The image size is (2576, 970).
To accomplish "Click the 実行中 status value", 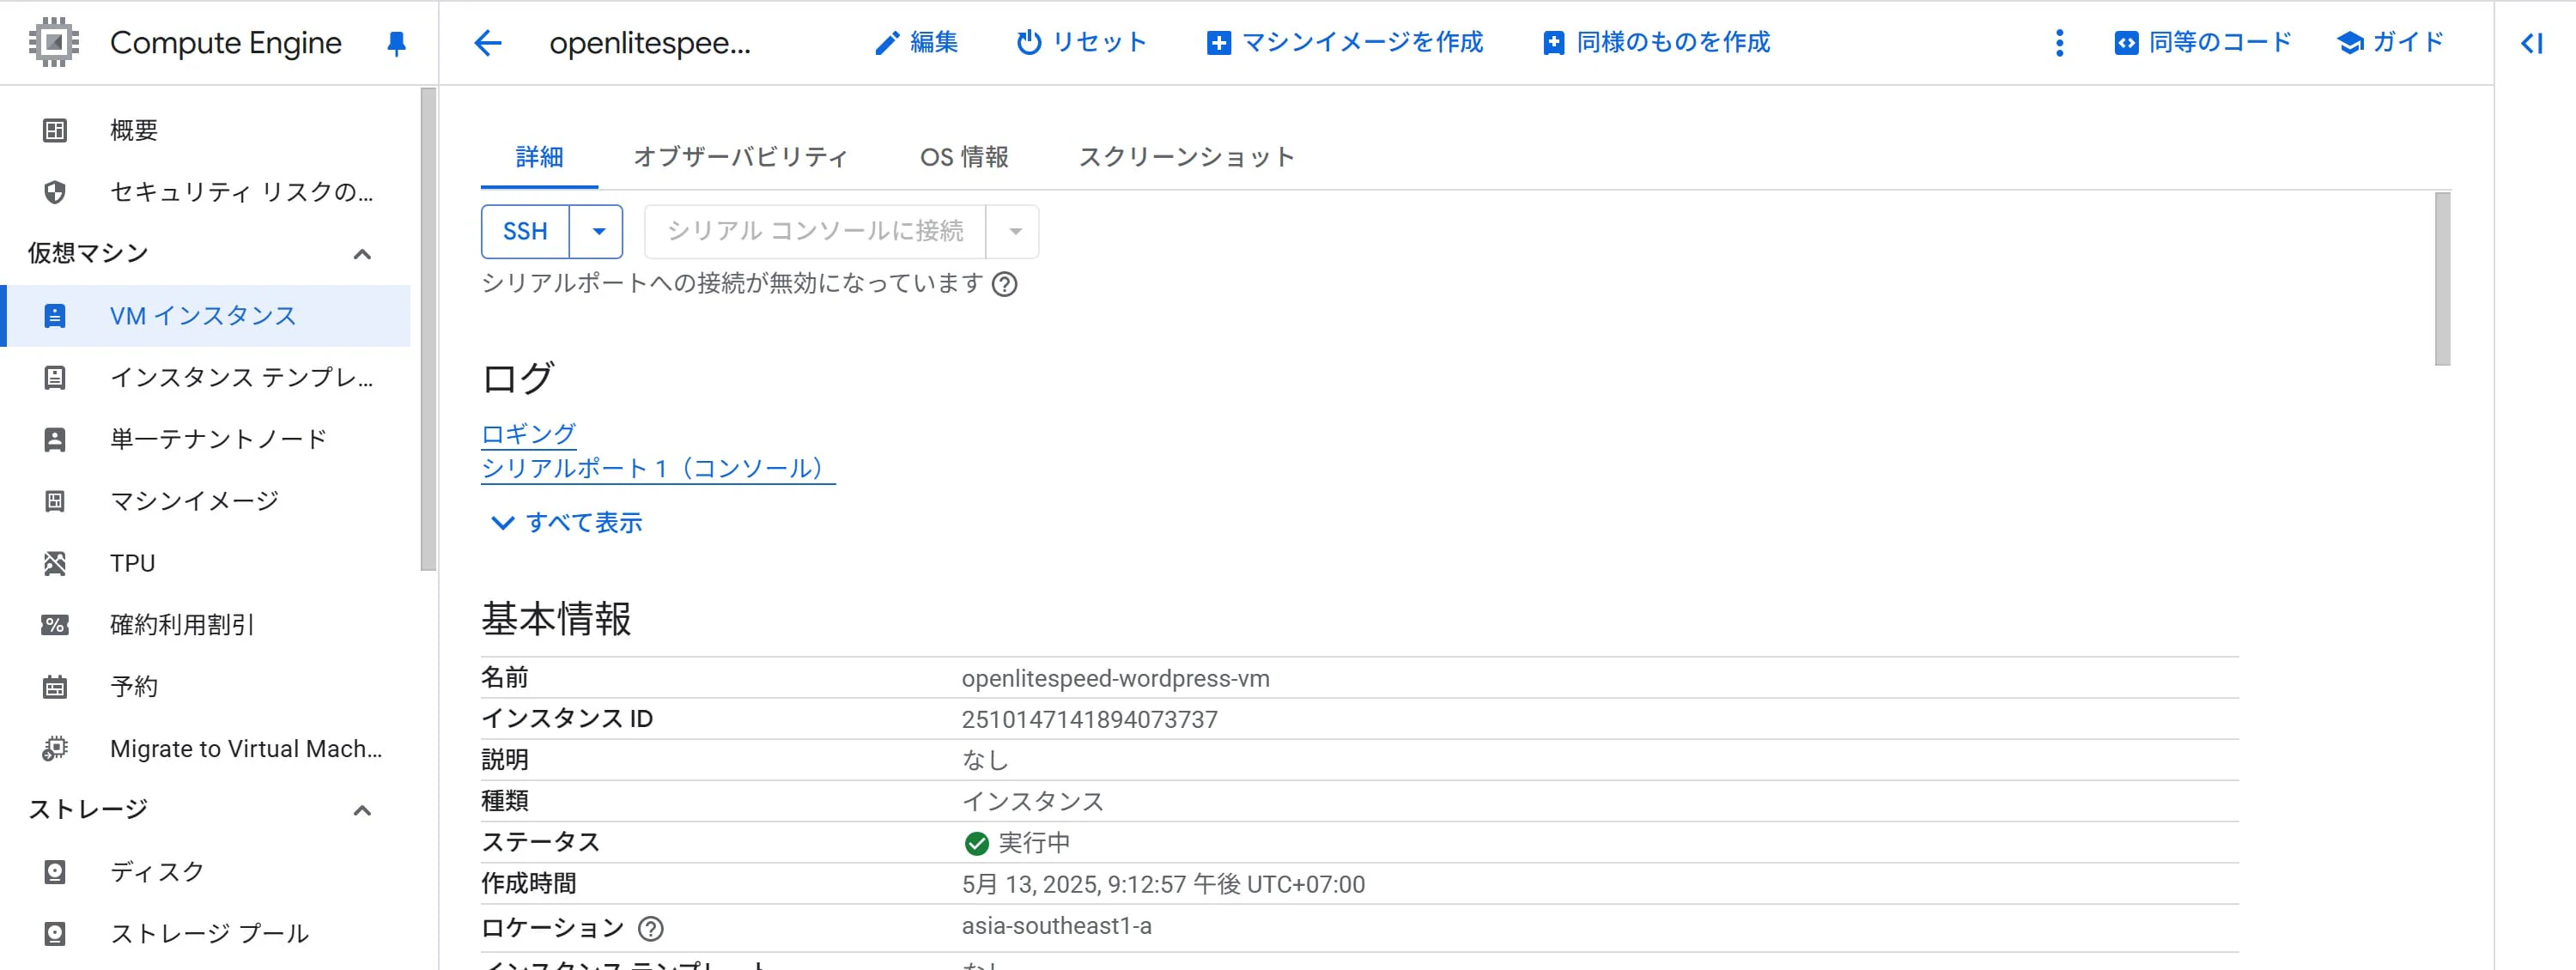I will [1017, 843].
